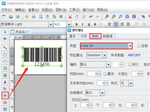Image resolution: width=150 pixels, height=112 pixels.
Task: Tick the 最优 checkbox
Action: [x=105, y=74]
